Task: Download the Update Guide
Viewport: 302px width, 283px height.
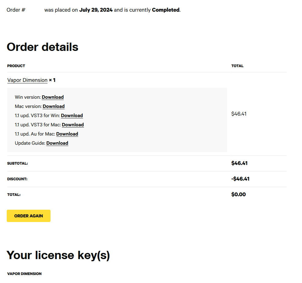Action: coord(57,143)
